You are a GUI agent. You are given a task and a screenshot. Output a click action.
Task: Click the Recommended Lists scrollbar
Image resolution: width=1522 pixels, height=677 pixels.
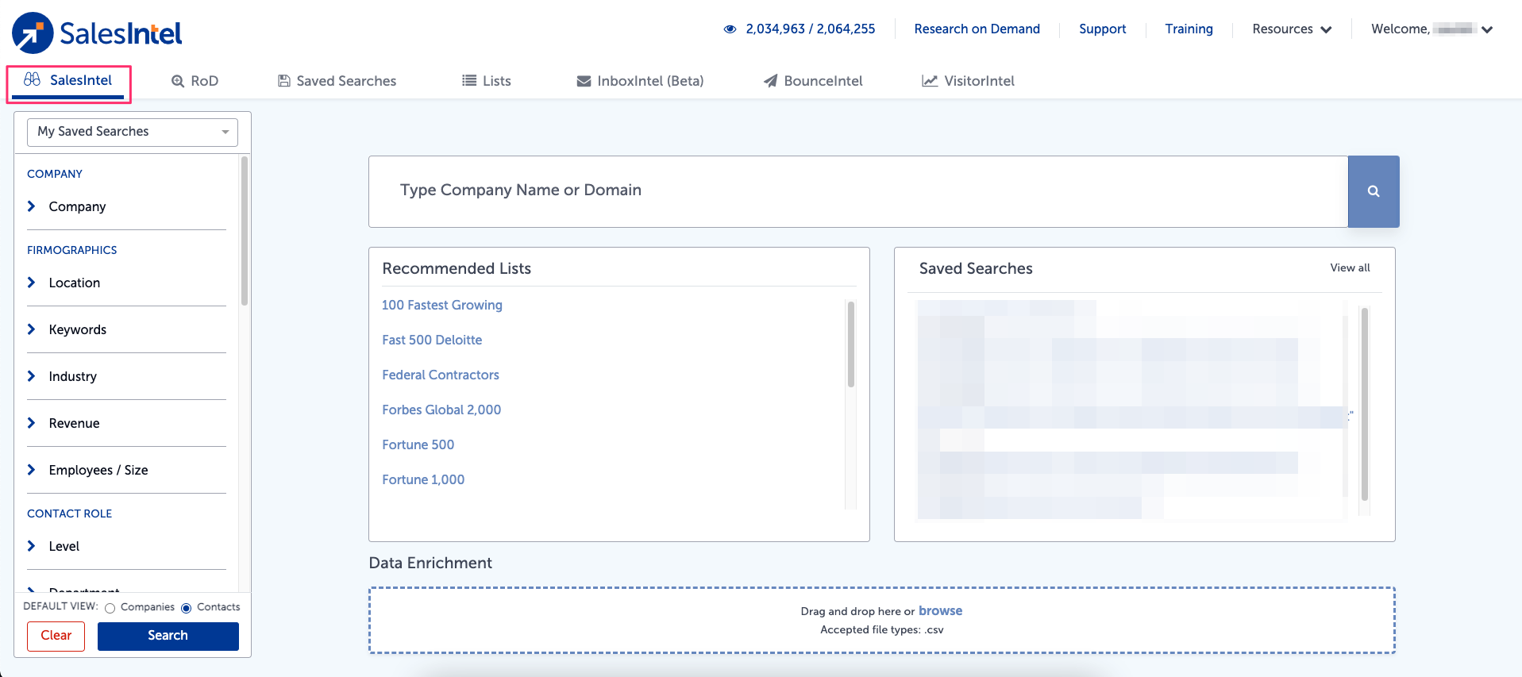pyautogui.click(x=851, y=344)
